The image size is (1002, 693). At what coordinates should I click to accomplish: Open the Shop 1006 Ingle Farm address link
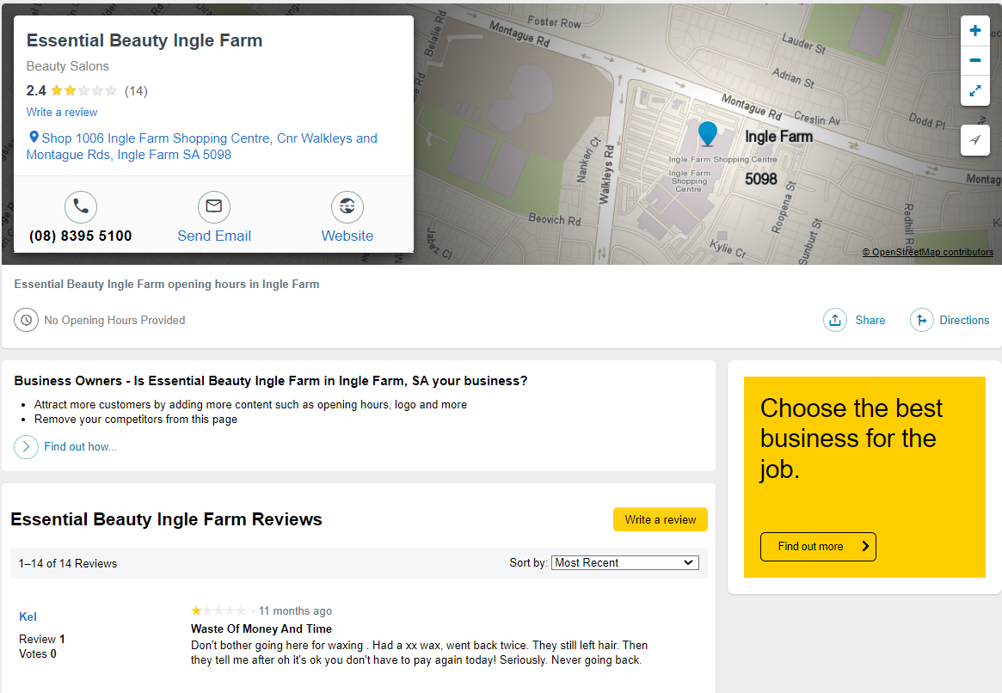tap(202, 146)
